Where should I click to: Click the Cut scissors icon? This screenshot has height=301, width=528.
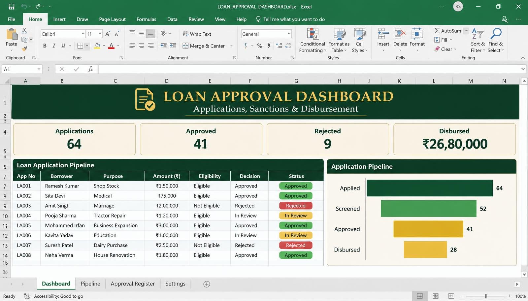point(24,31)
